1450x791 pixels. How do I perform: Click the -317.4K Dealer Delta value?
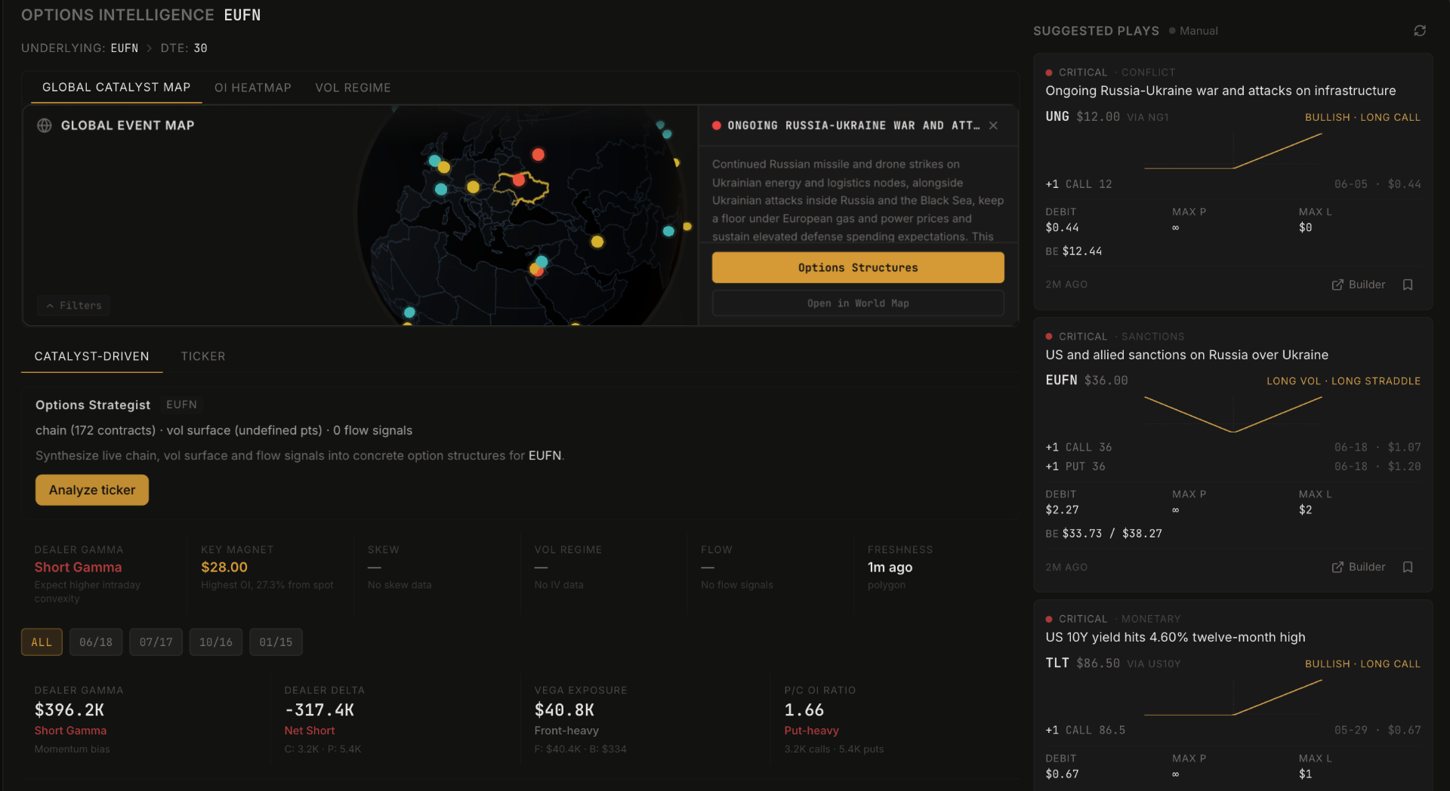click(319, 710)
